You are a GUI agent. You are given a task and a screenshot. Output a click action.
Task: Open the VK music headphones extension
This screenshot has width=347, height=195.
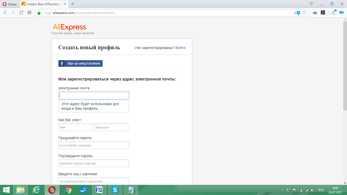(315, 13)
